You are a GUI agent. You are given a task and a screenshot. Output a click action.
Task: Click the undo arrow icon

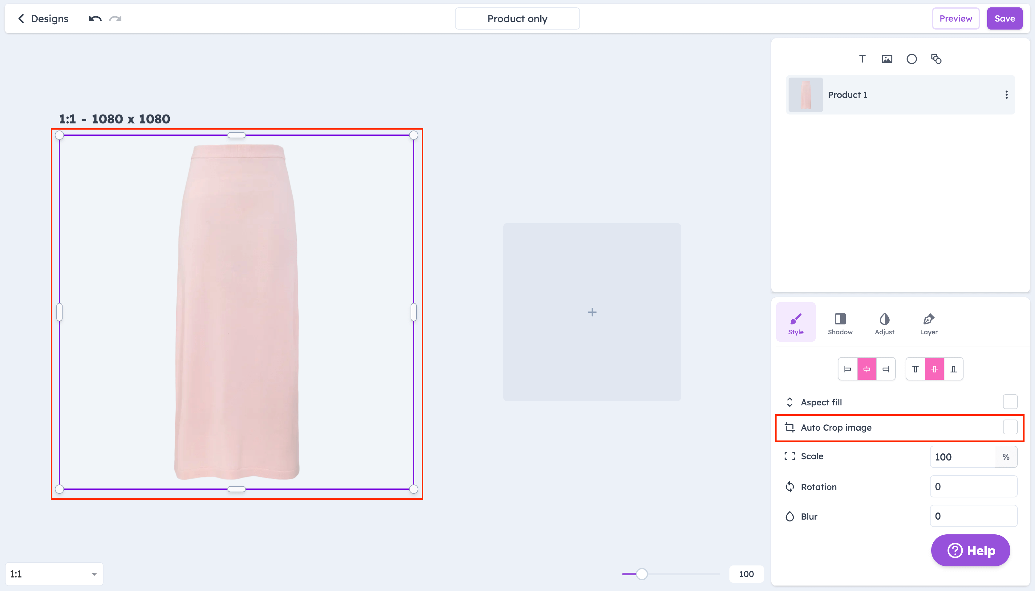click(95, 19)
